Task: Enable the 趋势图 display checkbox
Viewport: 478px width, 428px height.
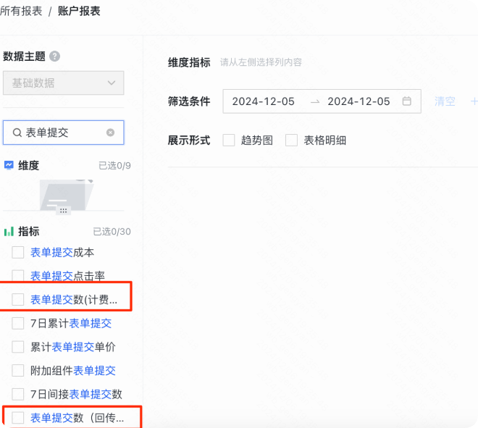Action: (229, 140)
